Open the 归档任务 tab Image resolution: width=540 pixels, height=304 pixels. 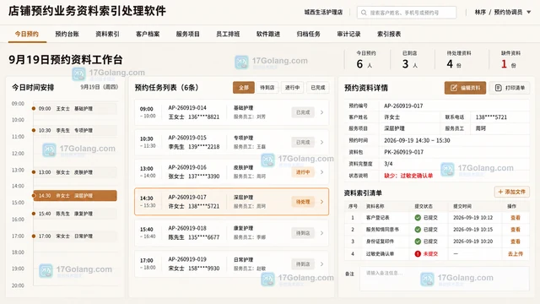pyautogui.click(x=309, y=34)
